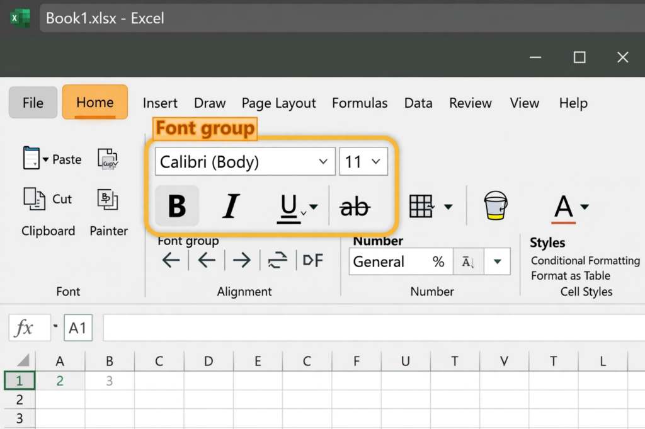
Task: Click the Copy icon beside Paste
Action: coord(108,158)
